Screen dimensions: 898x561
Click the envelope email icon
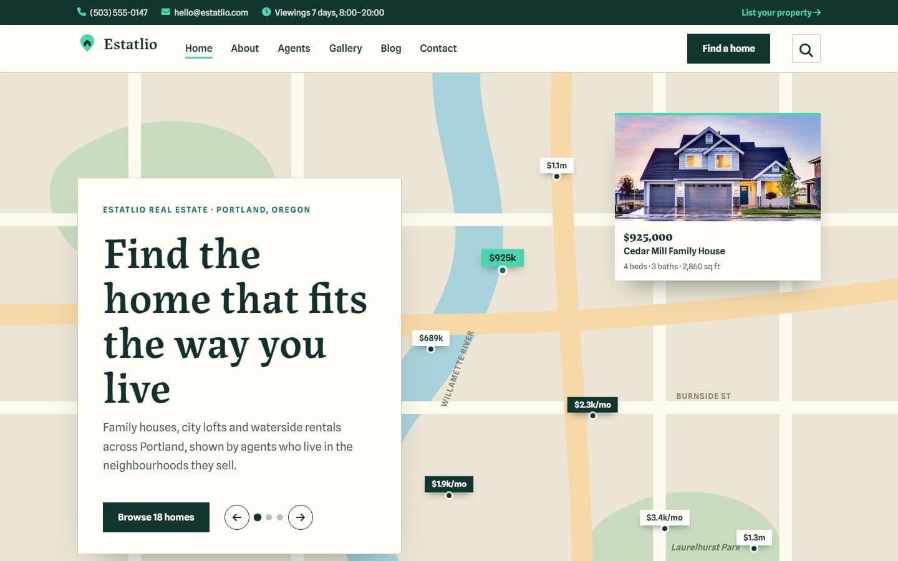pyautogui.click(x=166, y=12)
